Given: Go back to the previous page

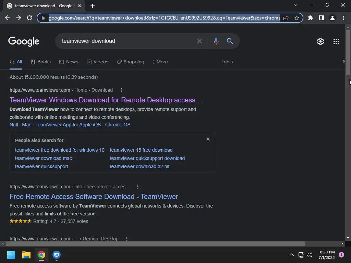Looking at the screenshot, I should pos(8,18).
